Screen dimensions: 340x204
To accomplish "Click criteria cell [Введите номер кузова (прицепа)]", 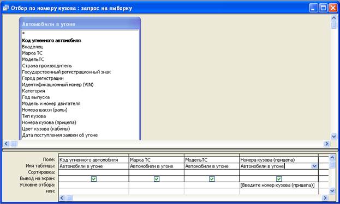I will (x=279, y=185).
